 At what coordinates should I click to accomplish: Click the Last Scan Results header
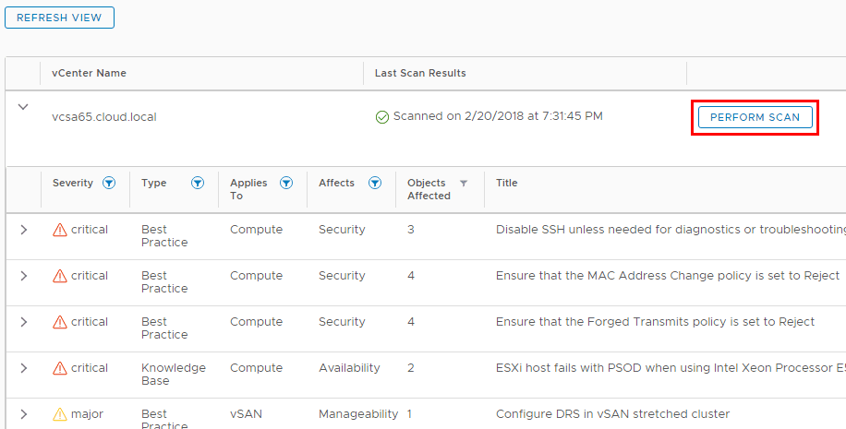(420, 73)
